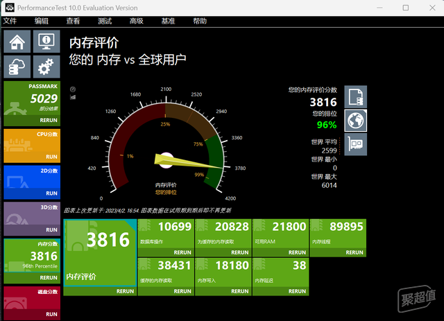Rerun the 20828 uncached memory read test
Screen dimensions: 444x321
240,252
